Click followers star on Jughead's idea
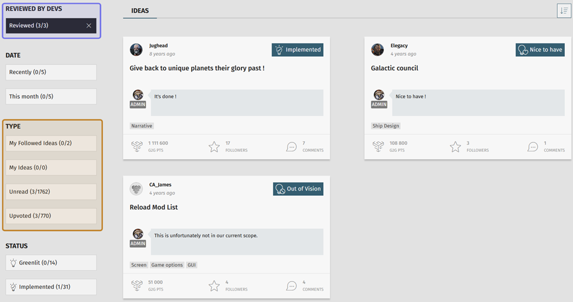Viewport: 573px width, 302px height. pos(214,147)
